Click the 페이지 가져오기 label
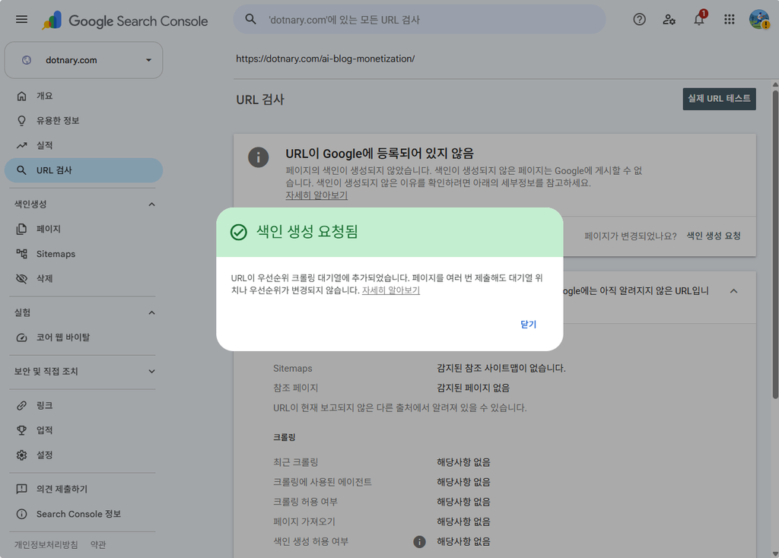The height and width of the screenshot is (558, 779). [304, 522]
